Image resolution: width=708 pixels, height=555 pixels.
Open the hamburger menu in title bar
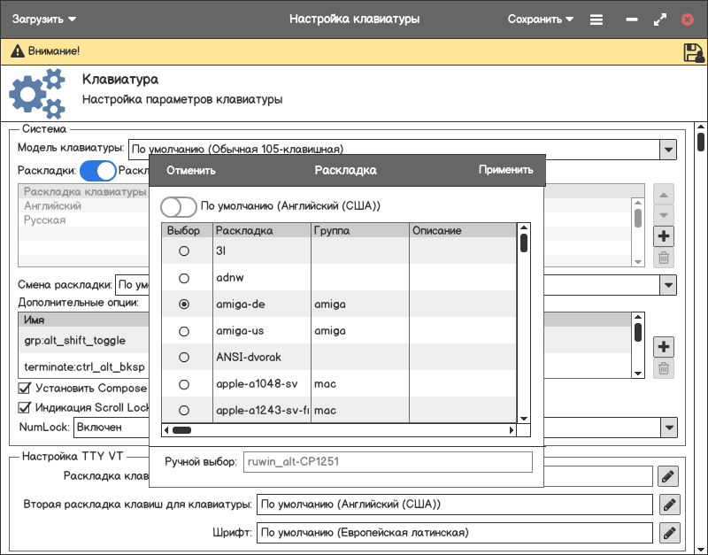coord(597,19)
